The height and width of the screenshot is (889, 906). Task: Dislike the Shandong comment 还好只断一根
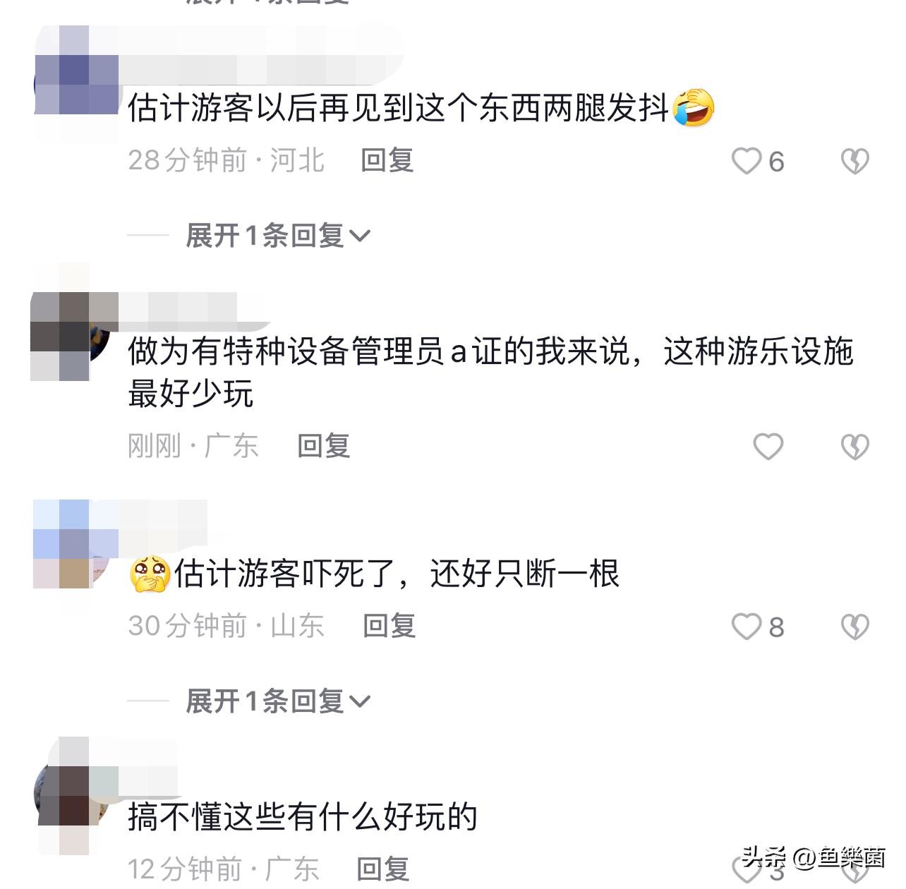pyautogui.click(x=854, y=627)
